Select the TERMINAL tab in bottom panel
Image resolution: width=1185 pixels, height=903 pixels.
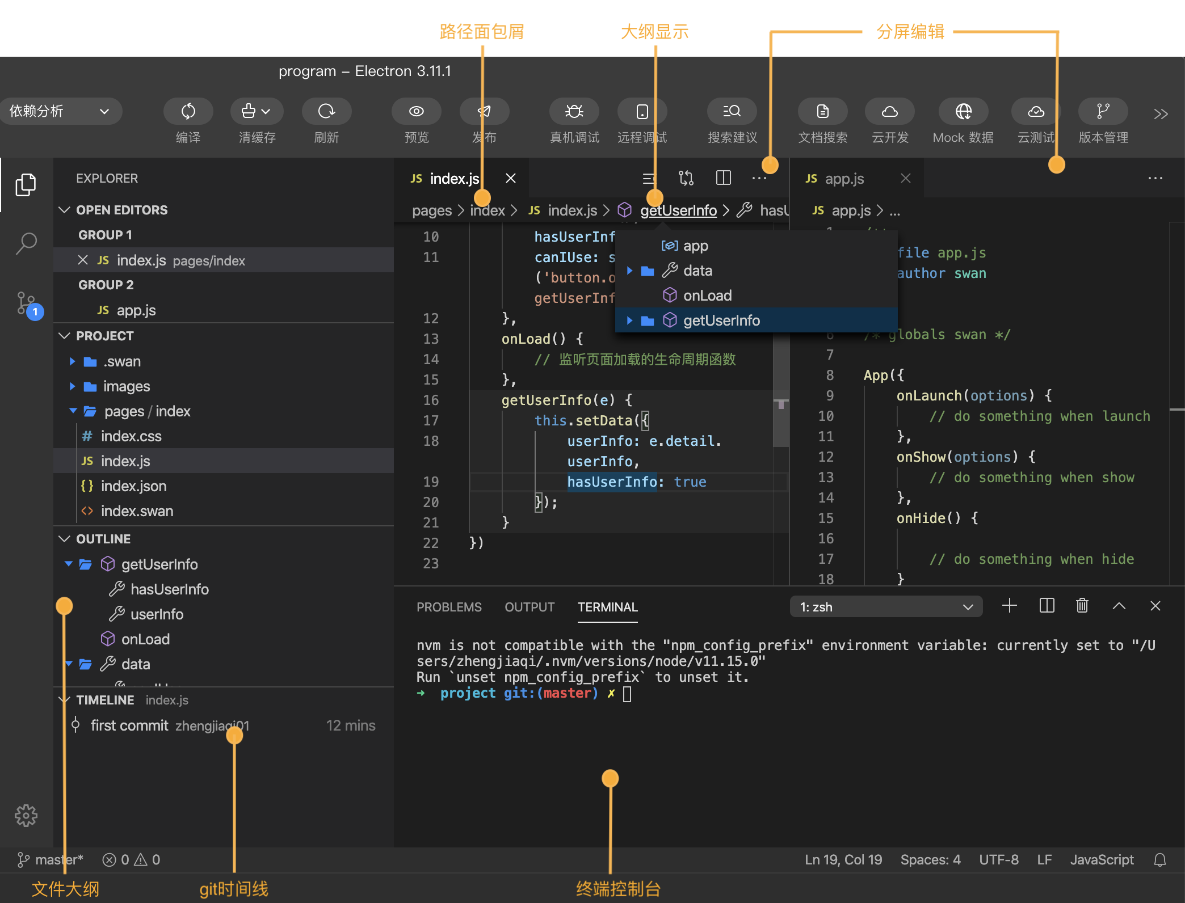[x=607, y=607]
